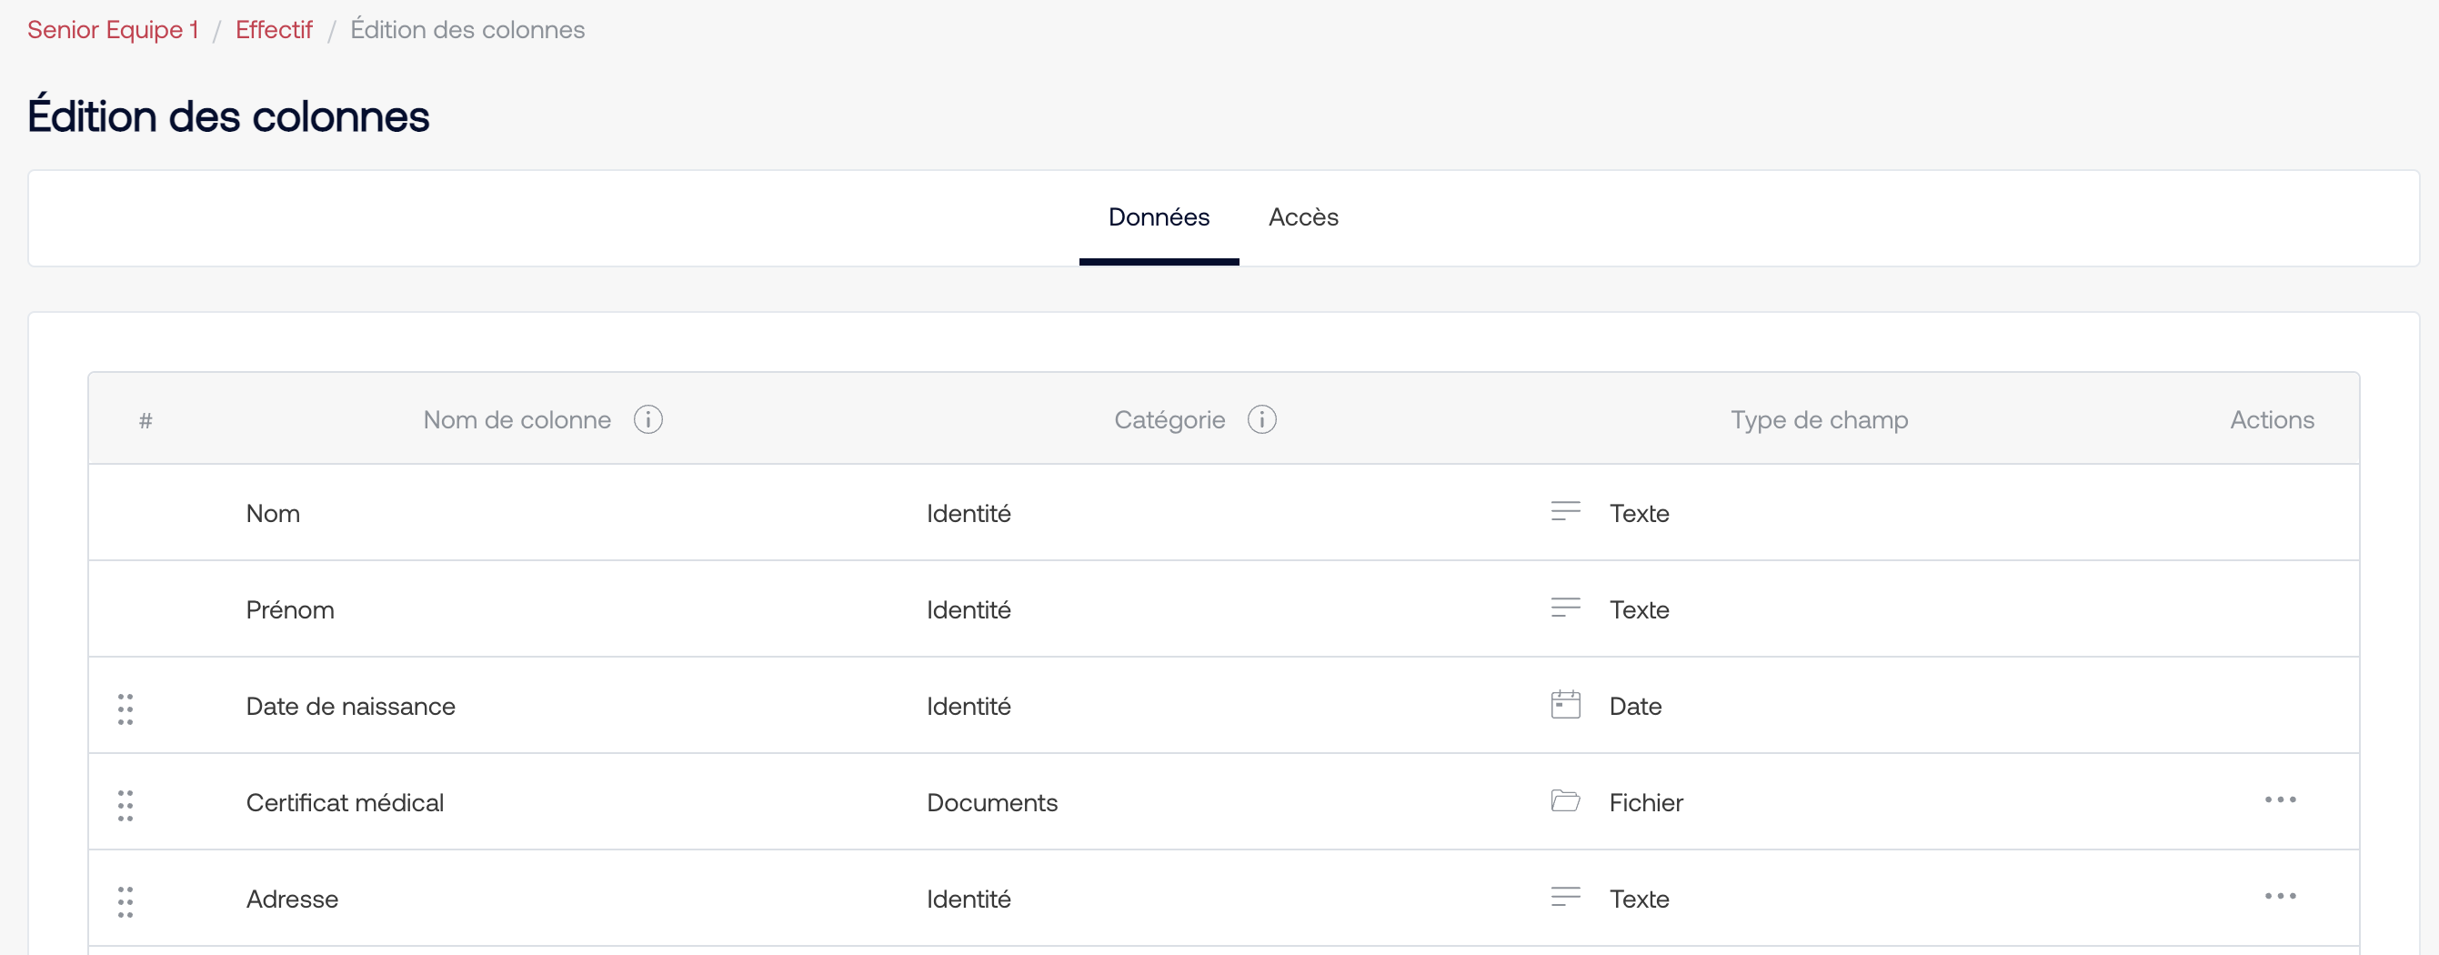Click text-lines icon in Prénom row
Image resolution: width=2439 pixels, height=955 pixels.
tap(1565, 608)
